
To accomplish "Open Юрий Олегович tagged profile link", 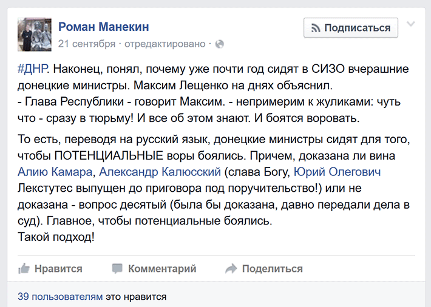I will coord(338,172).
